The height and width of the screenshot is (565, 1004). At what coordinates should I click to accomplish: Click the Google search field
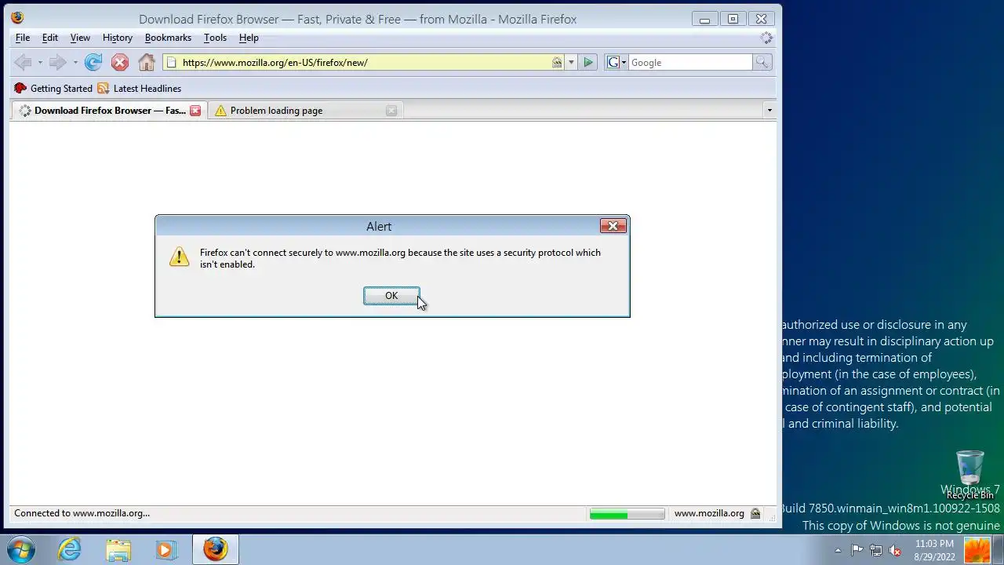pyautogui.click(x=690, y=63)
